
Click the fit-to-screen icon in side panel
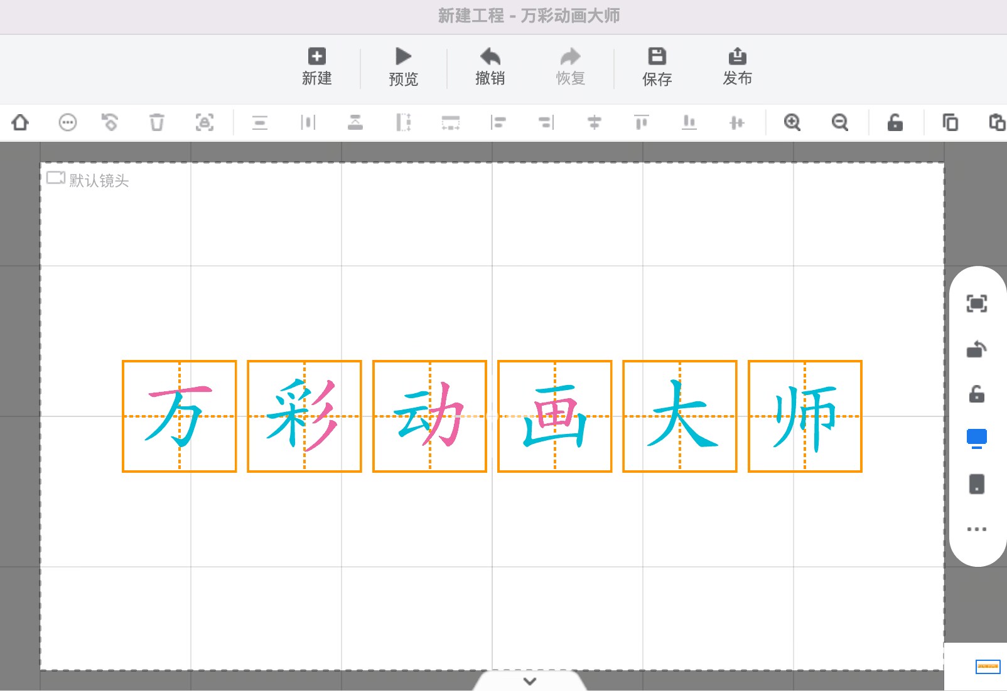click(x=976, y=304)
